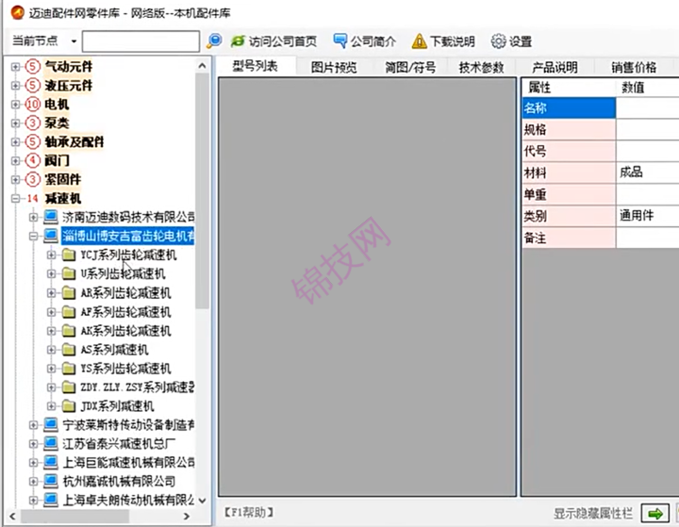The image size is (679, 527).
Task: Click computer icon of 淄博山博安吉富齿轮电机
Action: point(51,236)
